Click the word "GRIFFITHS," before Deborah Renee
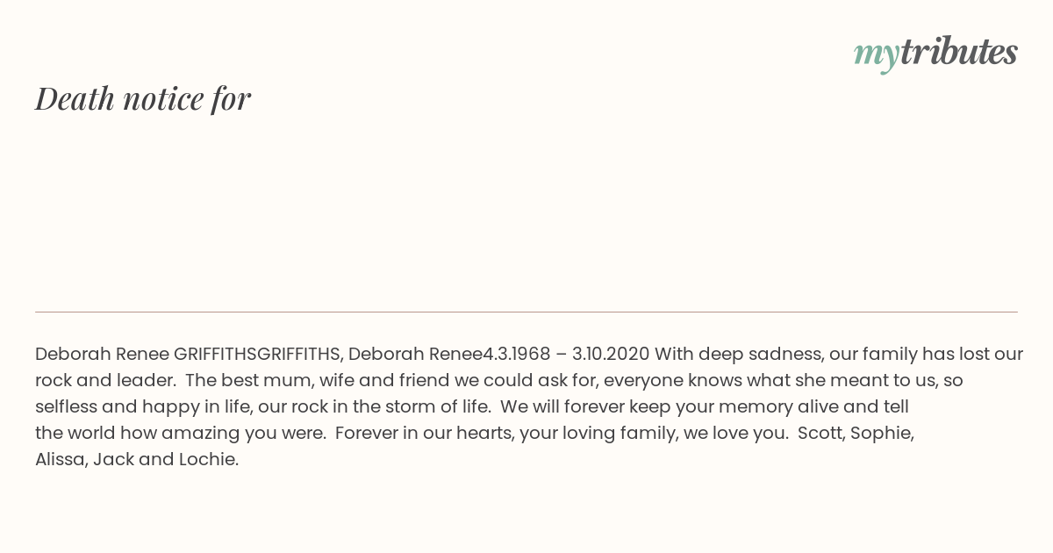 (x=300, y=354)
